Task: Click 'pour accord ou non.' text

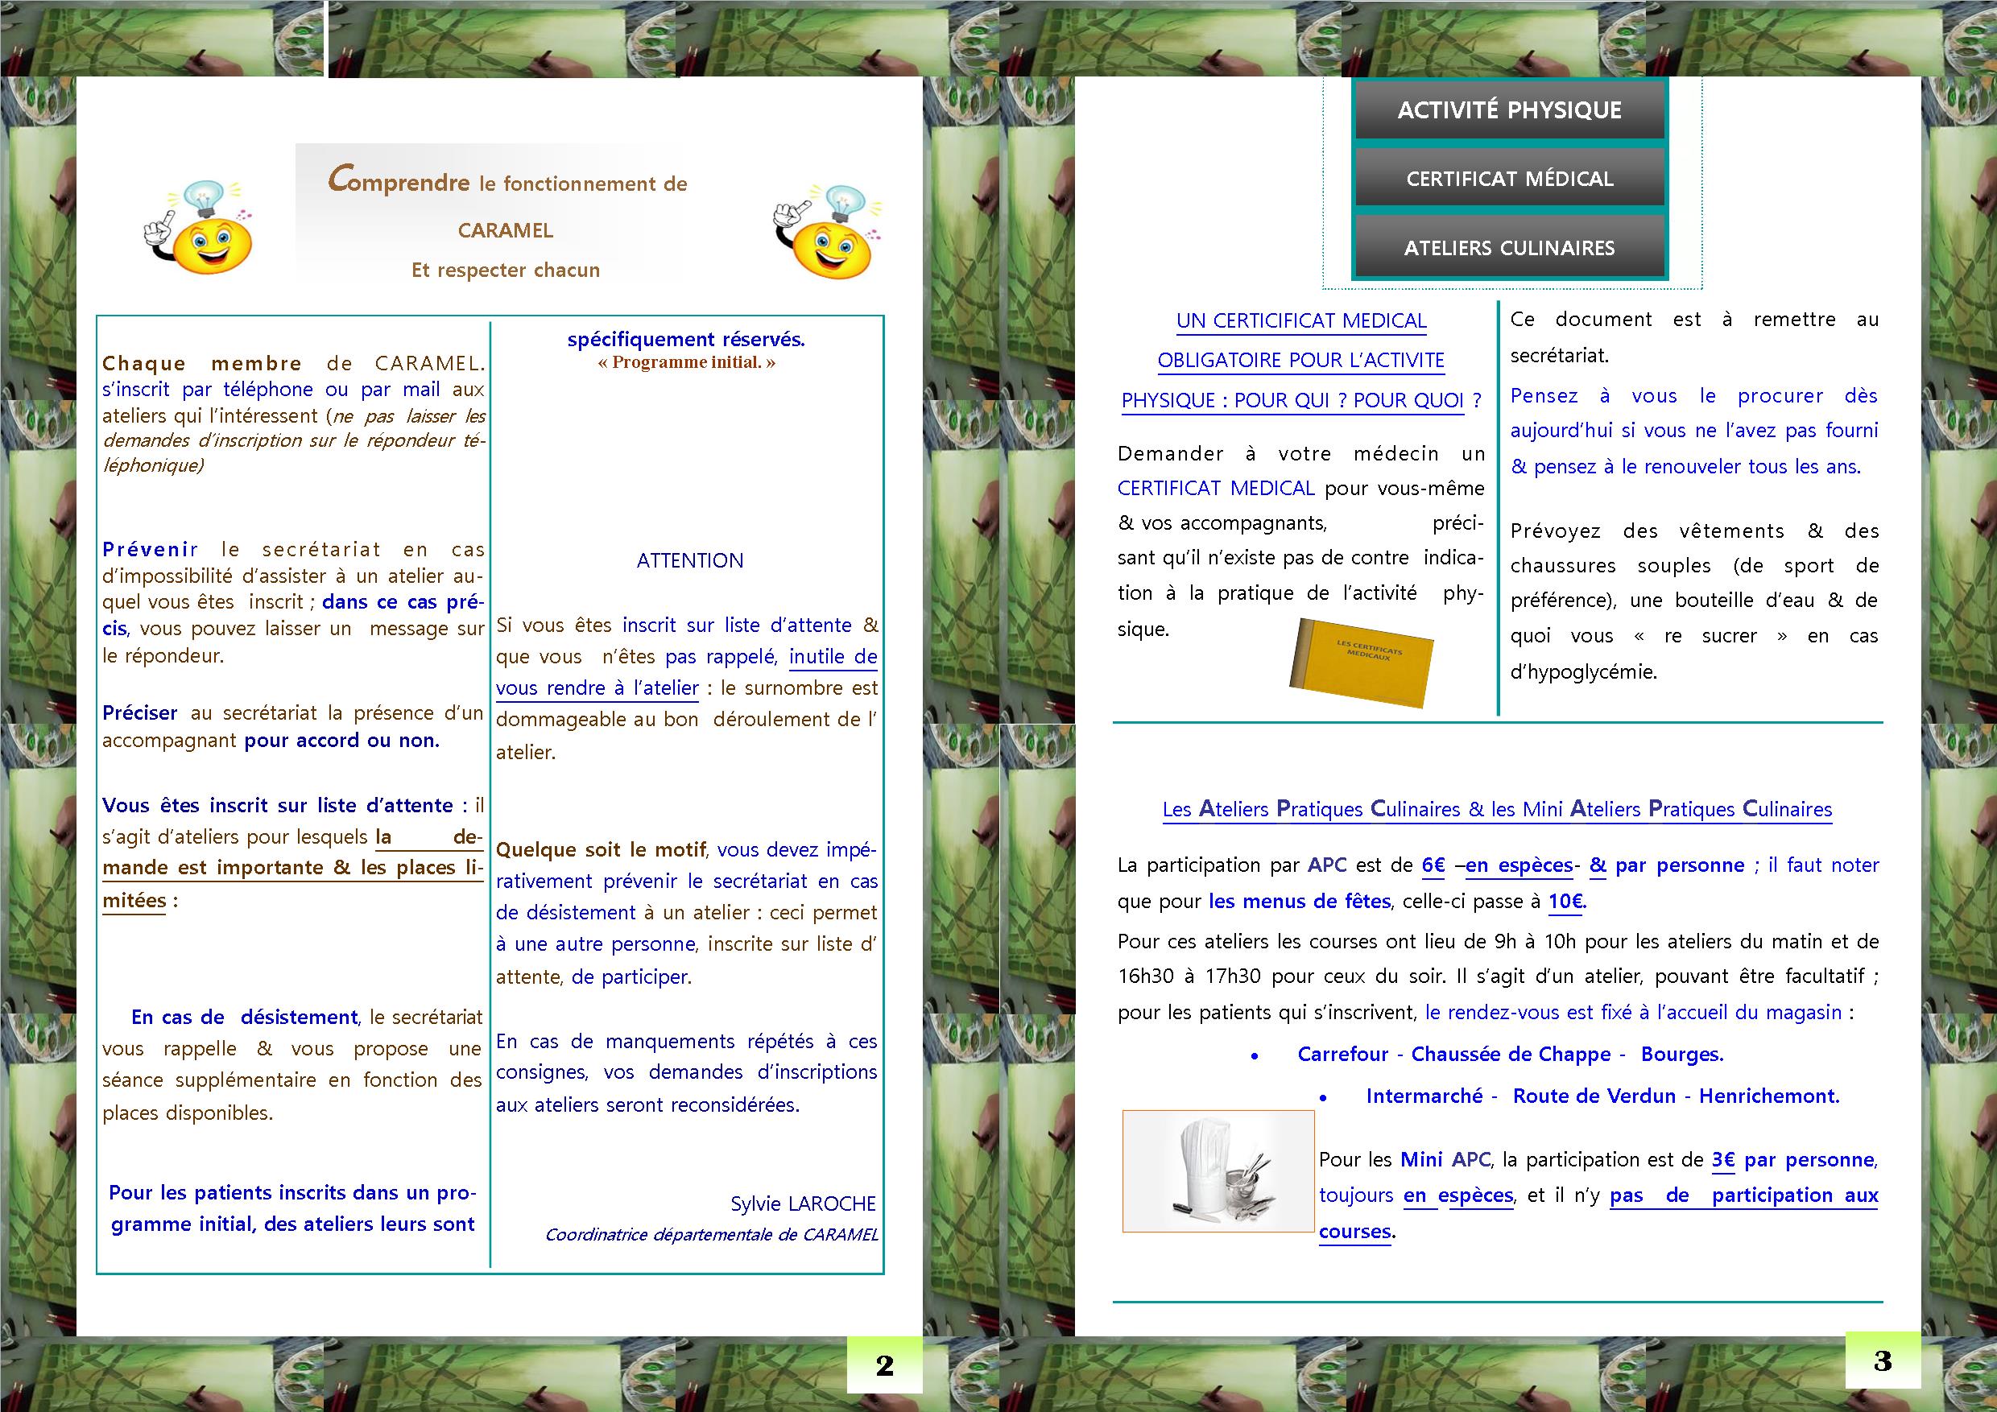Action: [x=341, y=741]
